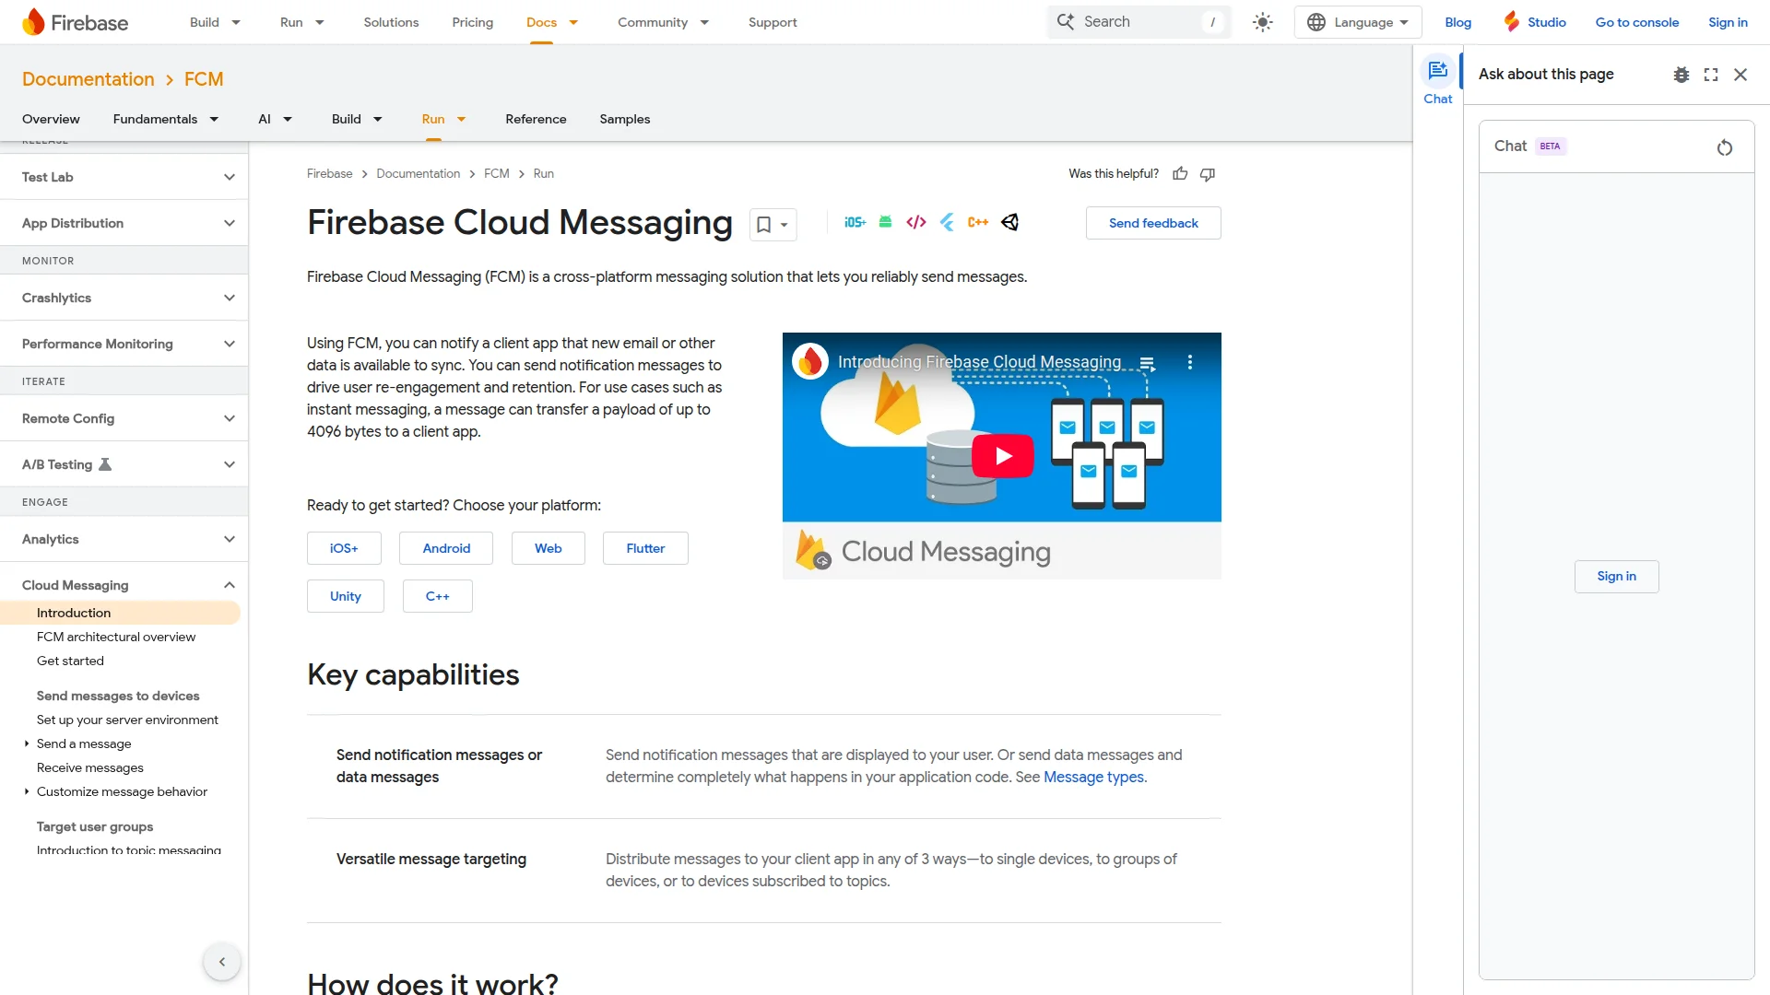Collapse the left sidebar with arrow button
Image resolution: width=1770 pixels, height=995 pixels.
coord(222,962)
